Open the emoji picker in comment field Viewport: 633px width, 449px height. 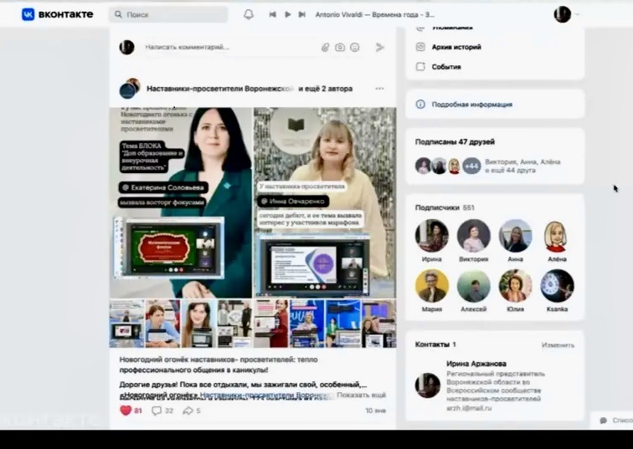354,48
